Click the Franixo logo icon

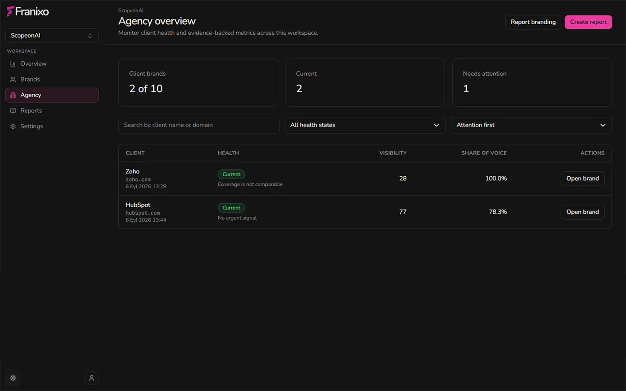pyautogui.click(x=10, y=11)
